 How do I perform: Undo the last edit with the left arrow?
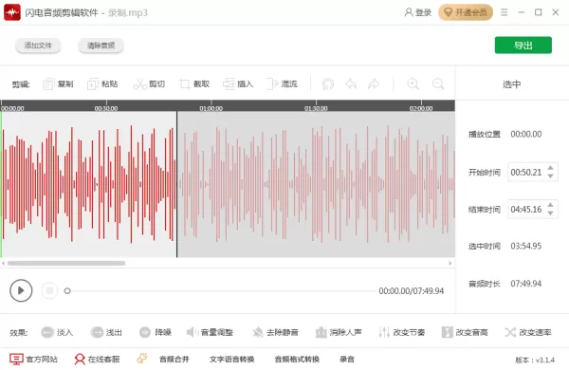[351, 84]
